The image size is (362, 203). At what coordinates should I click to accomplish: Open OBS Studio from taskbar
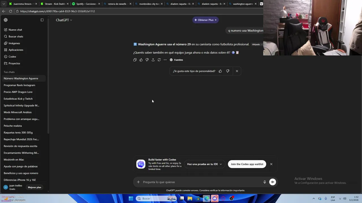(231, 198)
